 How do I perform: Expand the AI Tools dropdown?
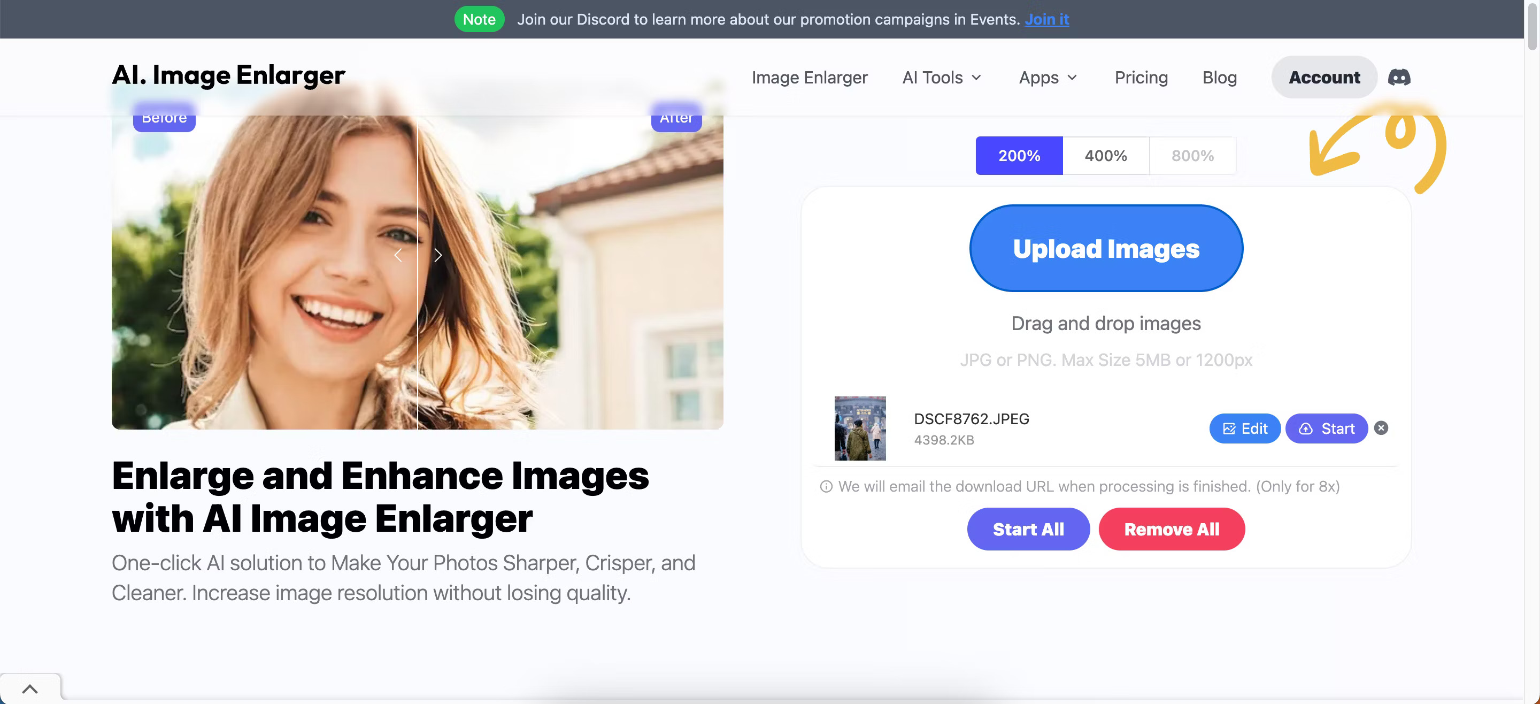tap(941, 77)
